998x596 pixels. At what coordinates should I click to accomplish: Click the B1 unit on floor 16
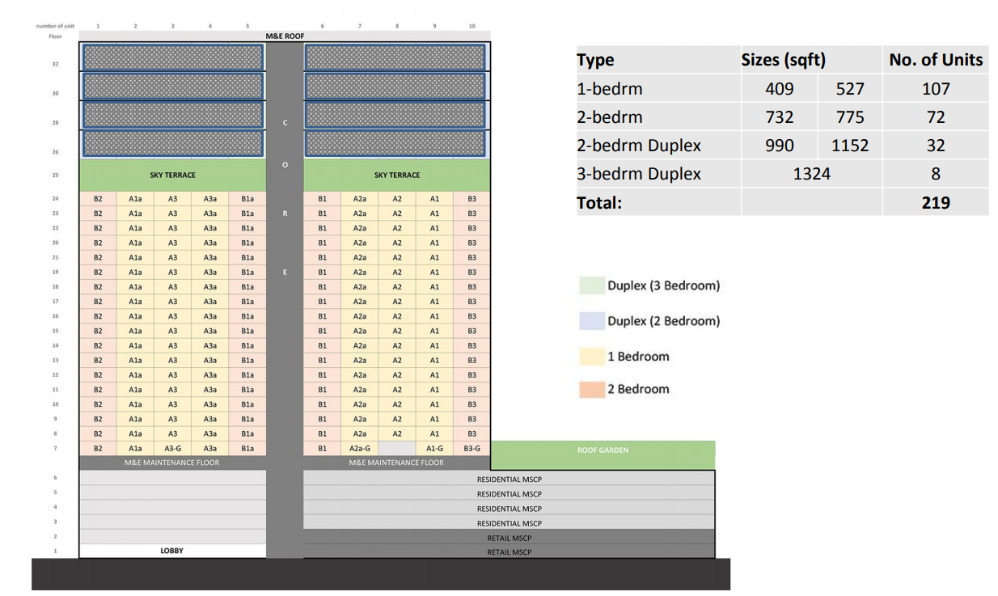pyautogui.click(x=323, y=316)
